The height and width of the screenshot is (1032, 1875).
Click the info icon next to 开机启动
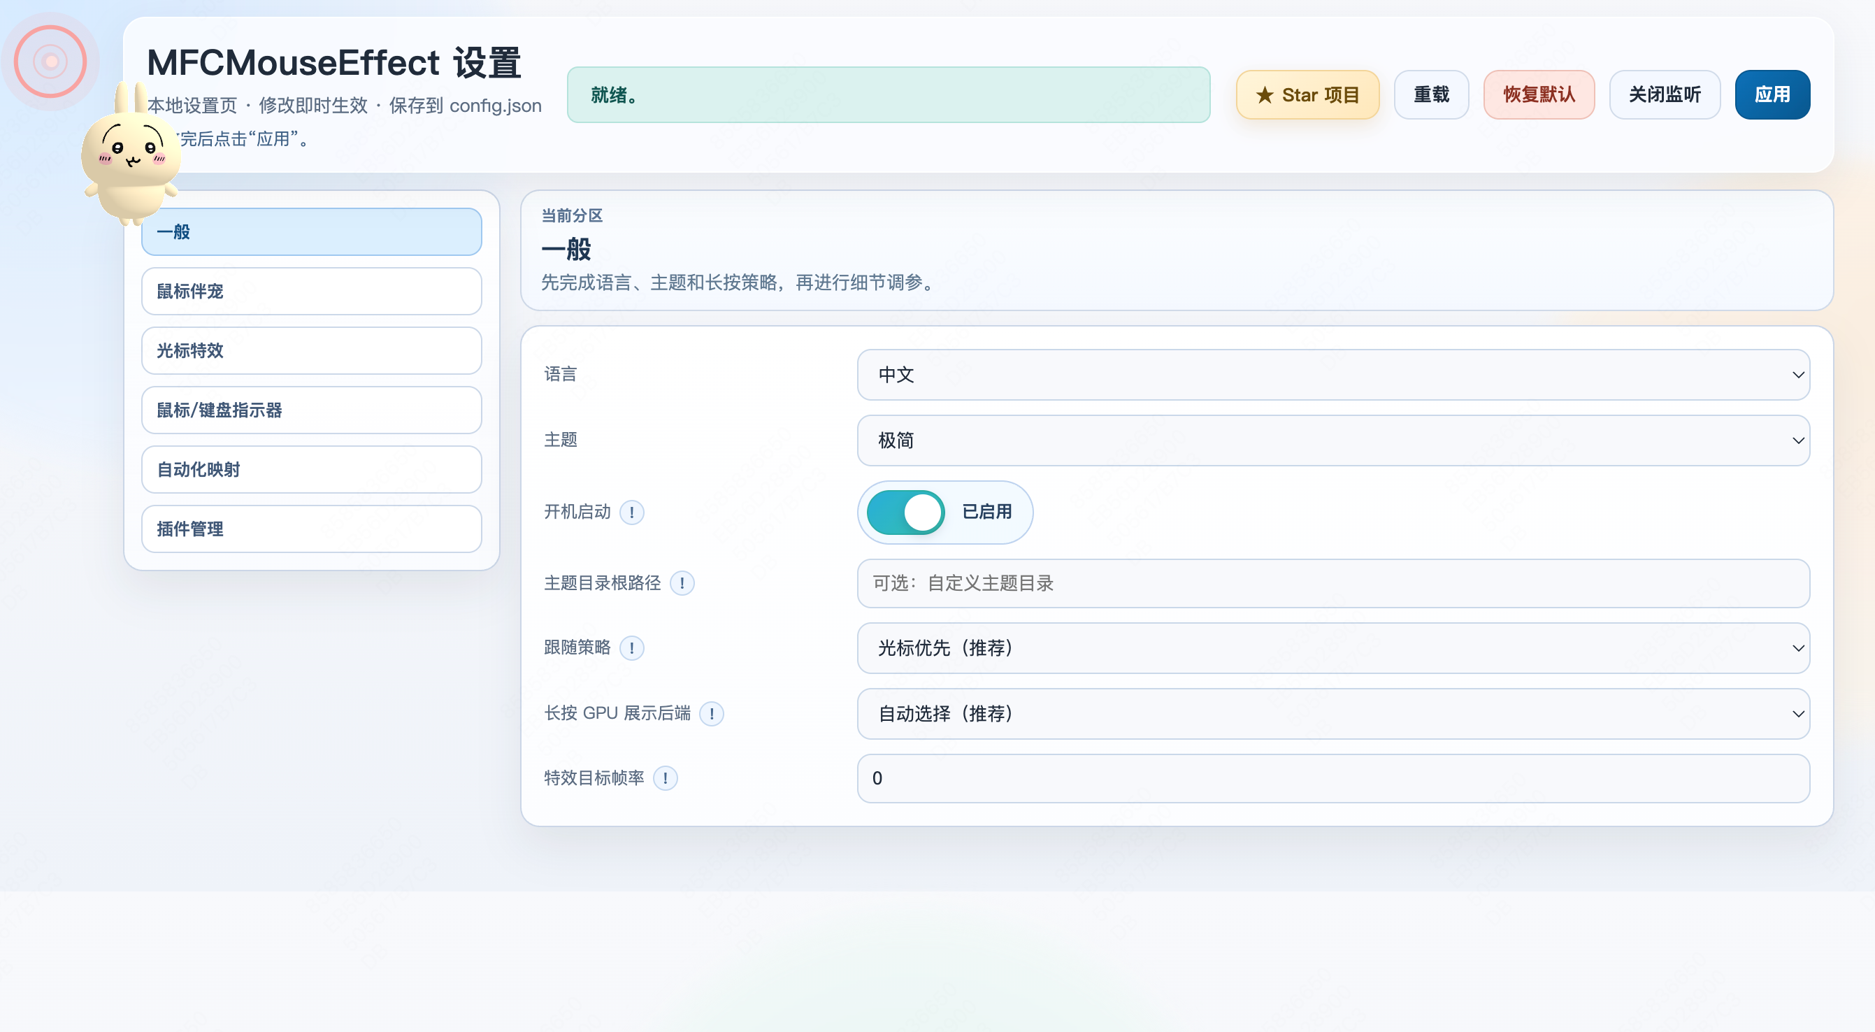[631, 513]
